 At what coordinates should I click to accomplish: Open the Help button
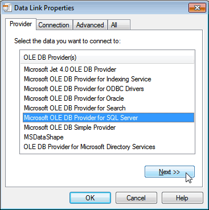182,198
